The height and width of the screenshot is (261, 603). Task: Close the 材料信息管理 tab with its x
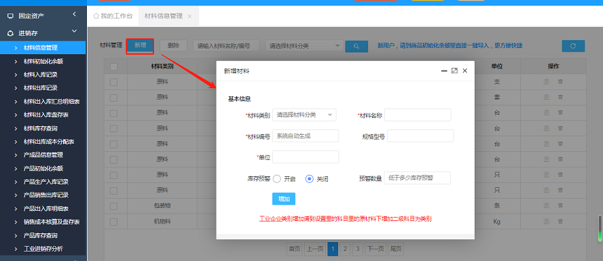pyautogui.click(x=189, y=16)
